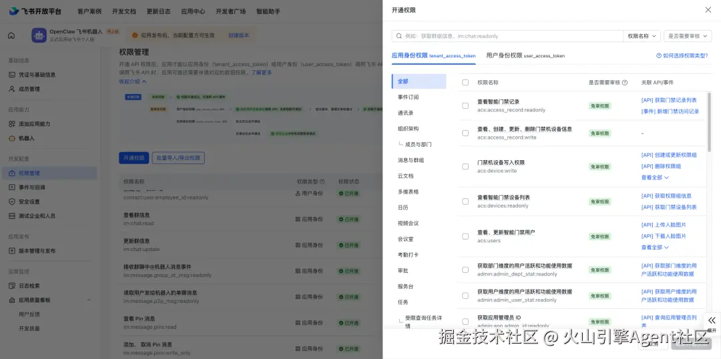Open 智能助手 in top navigation
The width and height of the screenshot is (721, 359).
click(x=268, y=11)
